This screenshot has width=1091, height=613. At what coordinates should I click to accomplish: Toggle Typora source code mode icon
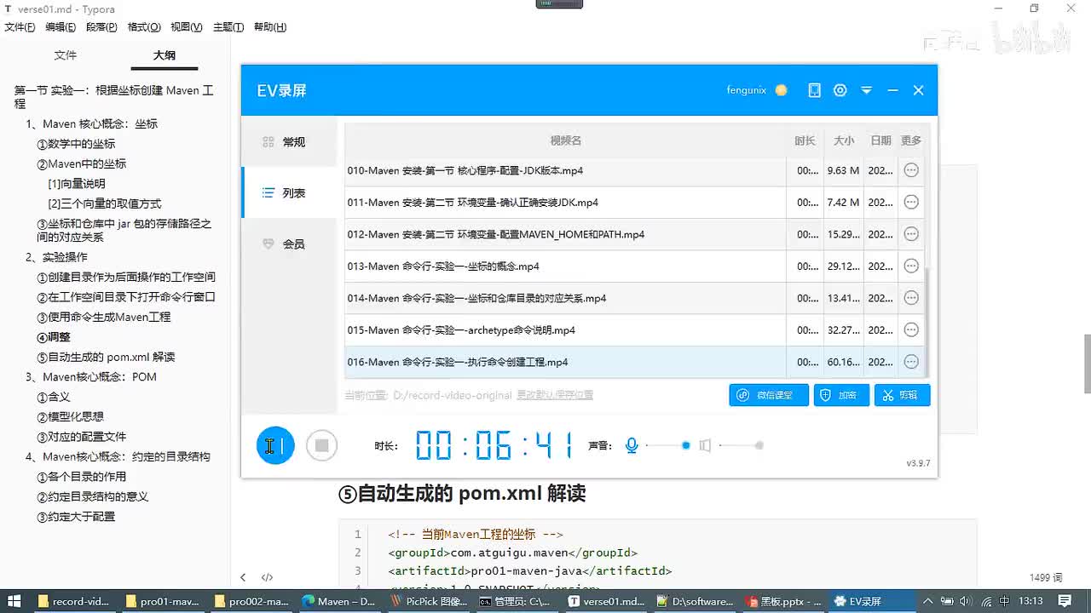point(267,577)
